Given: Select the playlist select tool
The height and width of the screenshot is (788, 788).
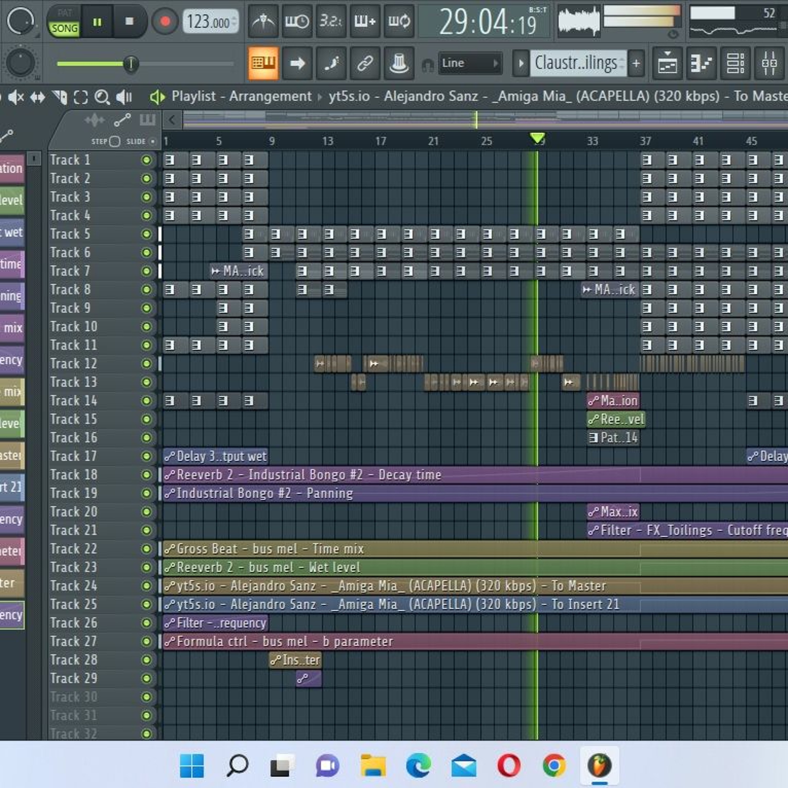Looking at the screenshot, I should pos(81,97).
